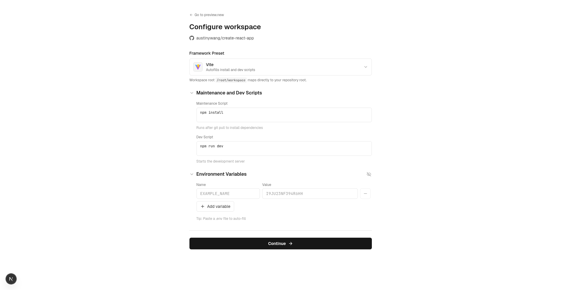Viewport: 561px width, 290px height.
Task: Click the Vite framework logo
Action: 198,67
